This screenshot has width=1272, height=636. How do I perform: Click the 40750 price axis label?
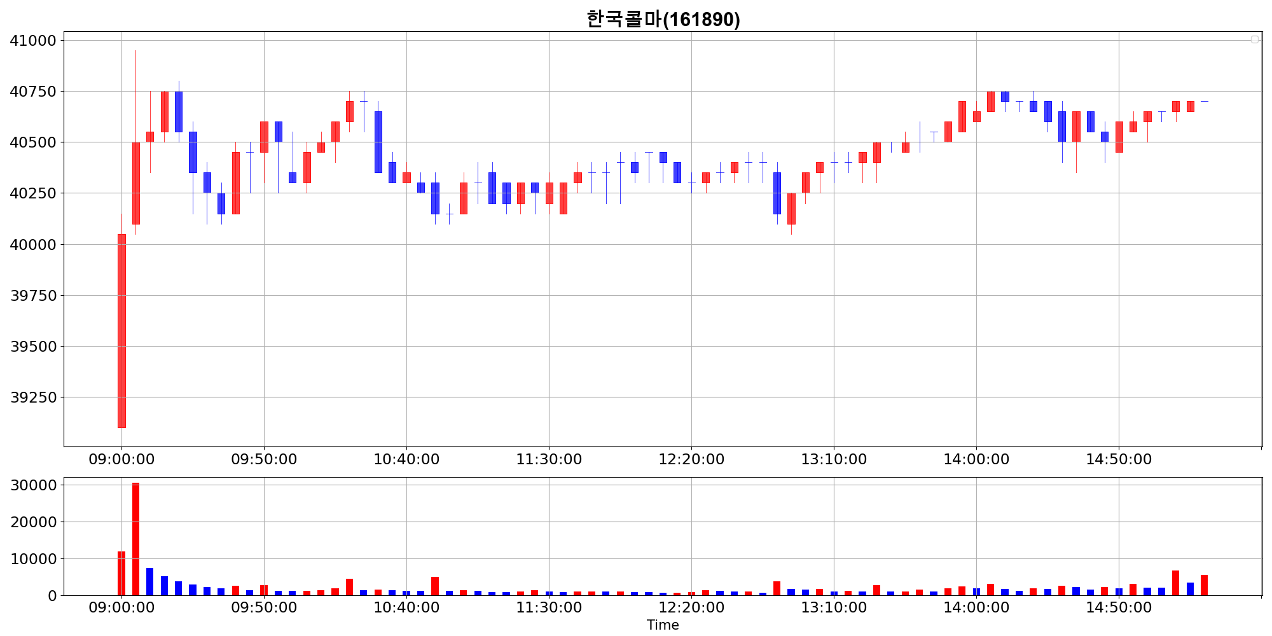point(33,92)
